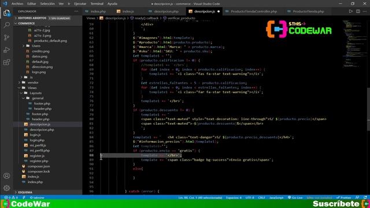Click the Prettier status bar item
370x208 pixels.
[344, 198]
